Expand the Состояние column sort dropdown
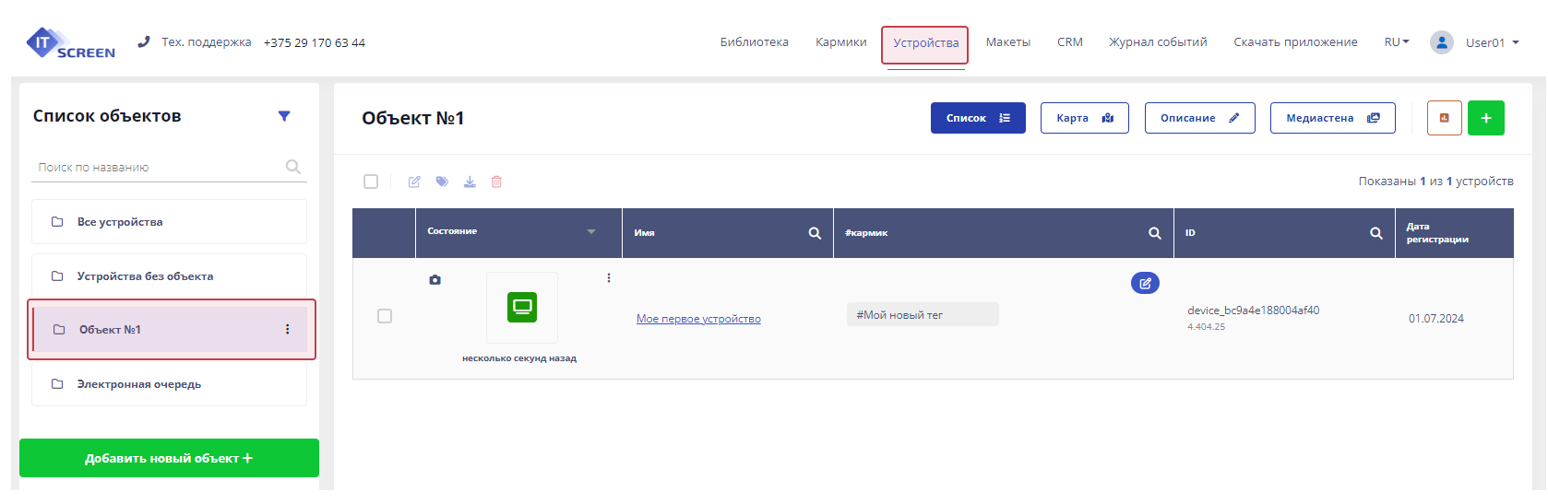Screen dimensions: 1548x504 click(591, 231)
